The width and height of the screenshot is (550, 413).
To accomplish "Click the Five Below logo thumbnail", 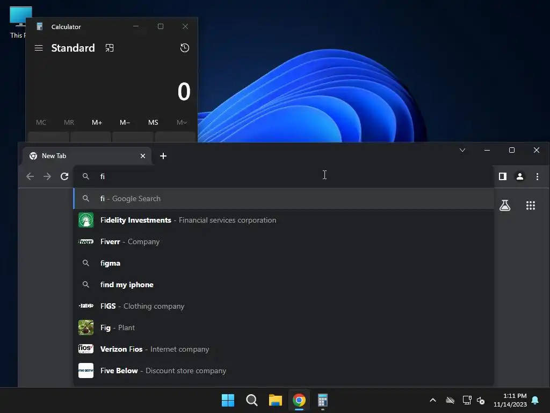I will coord(86,371).
